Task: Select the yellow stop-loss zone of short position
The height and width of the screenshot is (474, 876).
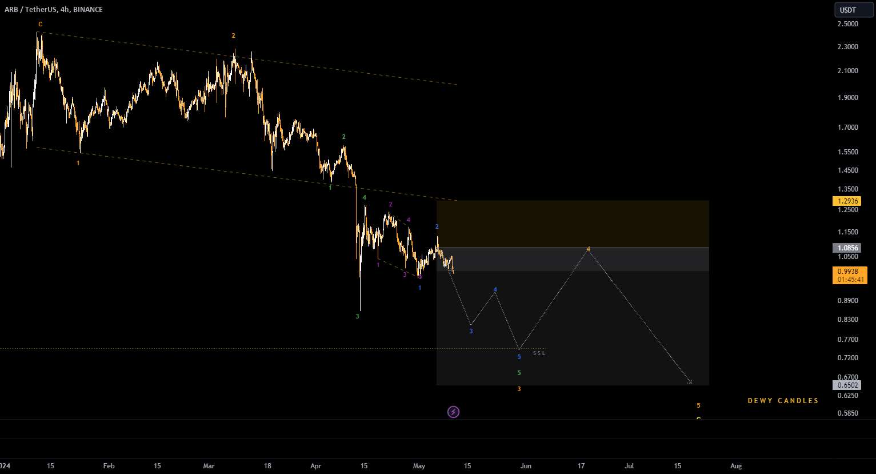Action: 573,224
